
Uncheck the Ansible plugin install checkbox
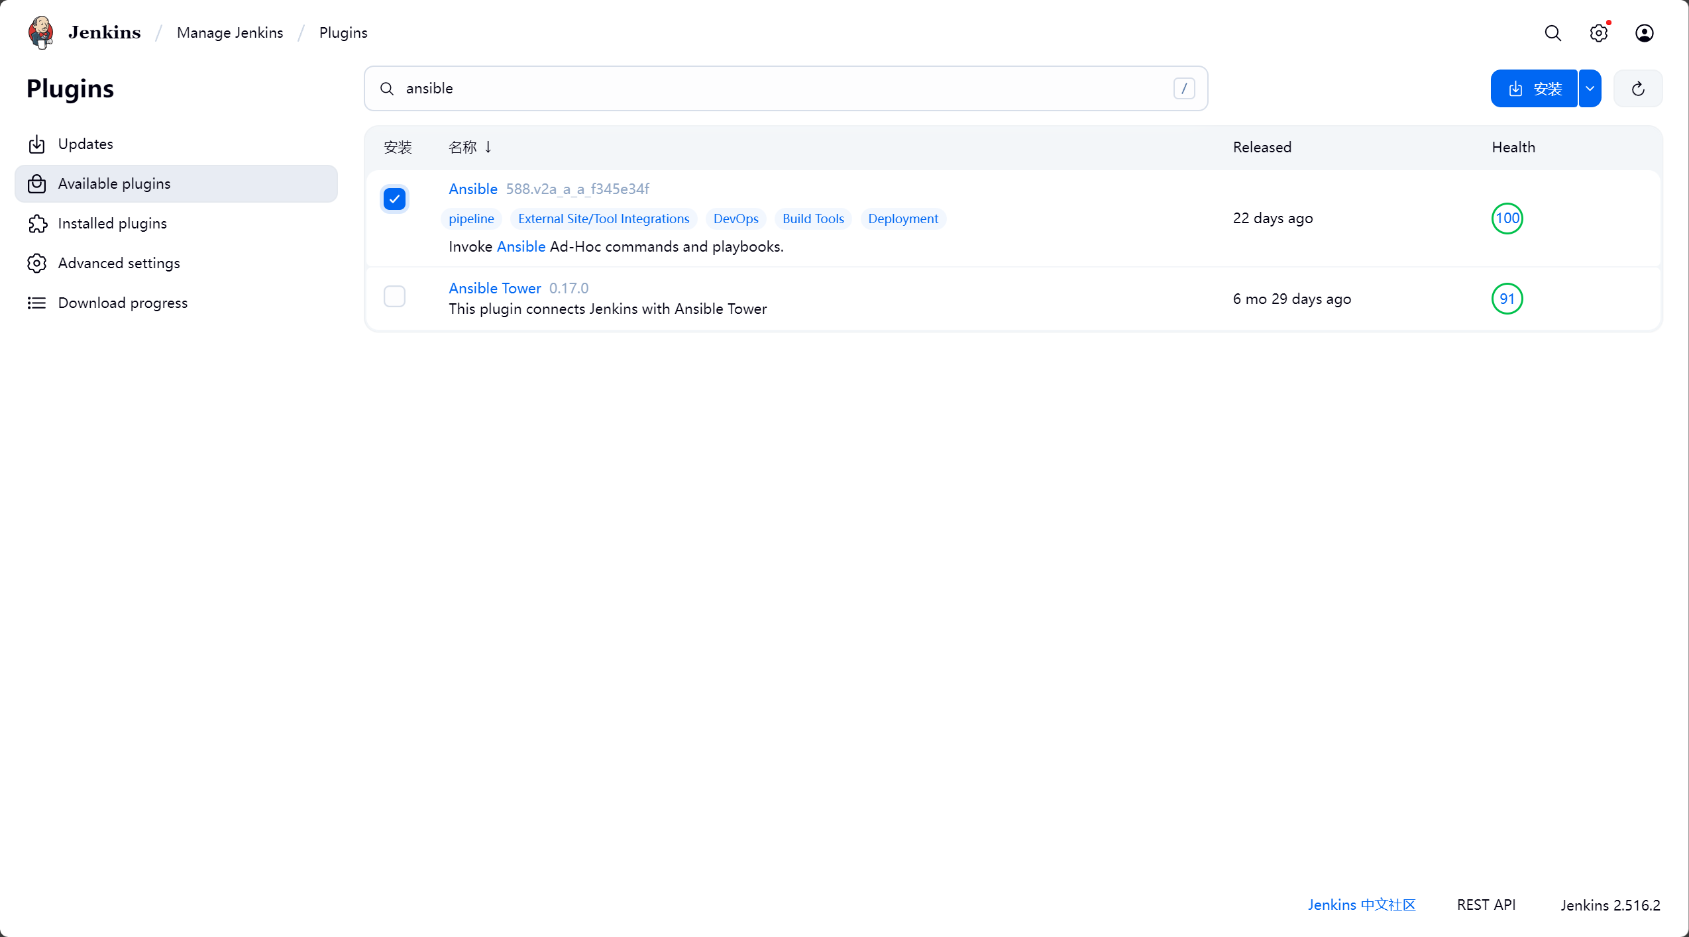tap(394, 199)
